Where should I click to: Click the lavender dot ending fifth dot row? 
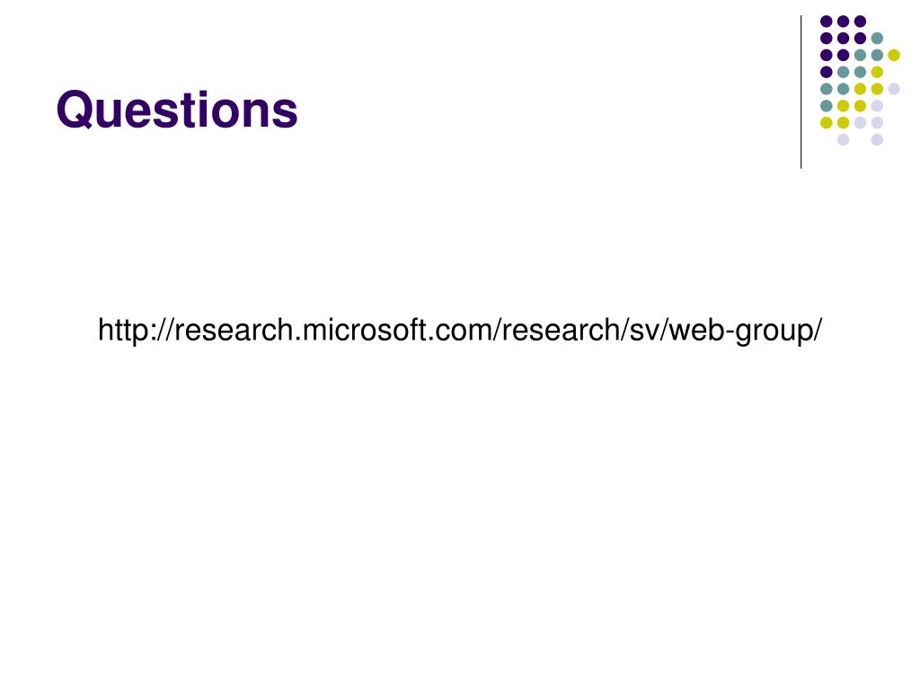click(894, 89)
